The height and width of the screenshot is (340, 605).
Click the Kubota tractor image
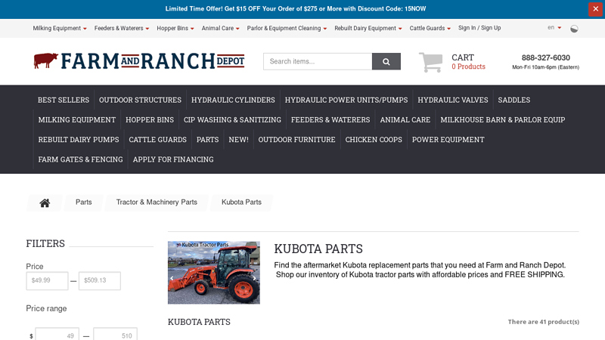coord(214,273)
